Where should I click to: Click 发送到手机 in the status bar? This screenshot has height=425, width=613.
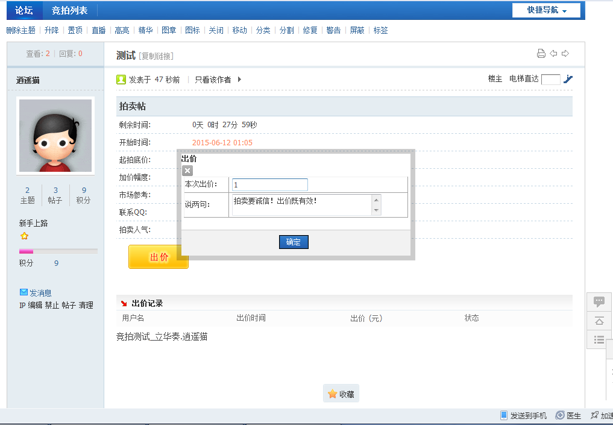tap(523, 415)
